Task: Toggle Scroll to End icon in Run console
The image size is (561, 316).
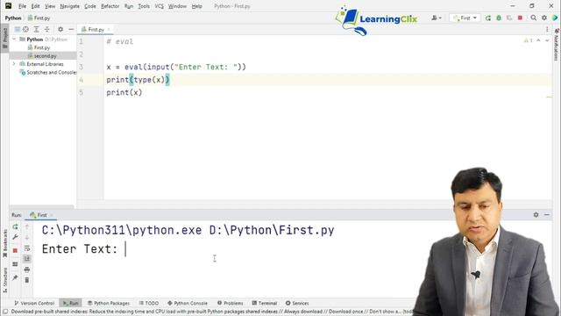Action: click(x=27, y=258)
